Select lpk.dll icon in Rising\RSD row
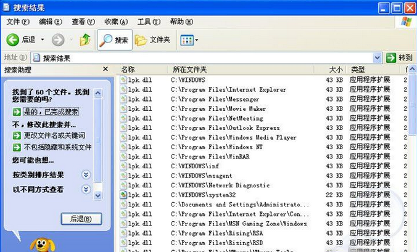The image size is (417, 252). click(123, 242)
